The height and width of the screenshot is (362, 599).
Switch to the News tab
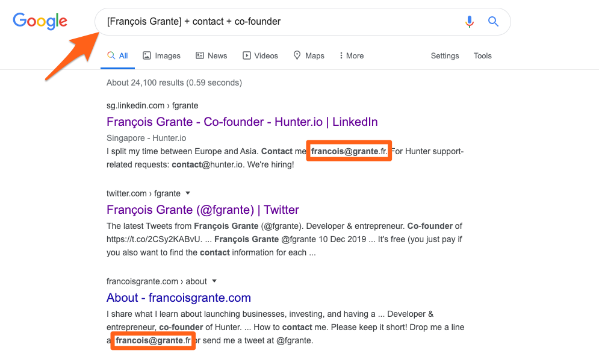point(212,56)
